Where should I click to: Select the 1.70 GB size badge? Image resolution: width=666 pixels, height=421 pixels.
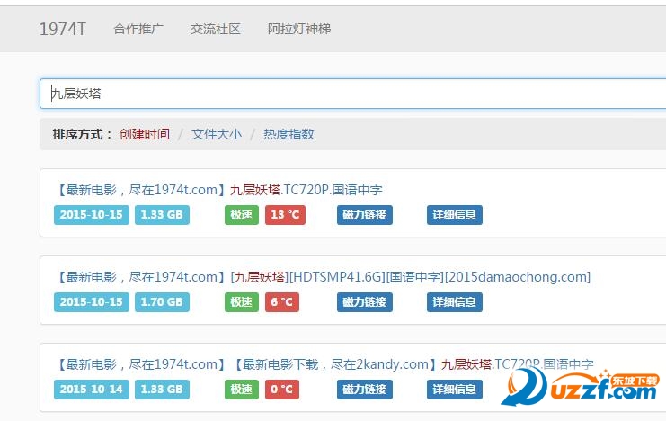[x=163, y=302]
